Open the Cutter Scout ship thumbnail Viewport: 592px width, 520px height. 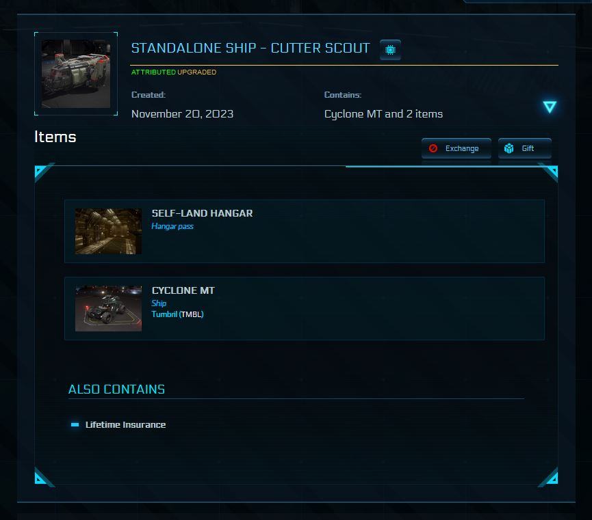(75, 74)
